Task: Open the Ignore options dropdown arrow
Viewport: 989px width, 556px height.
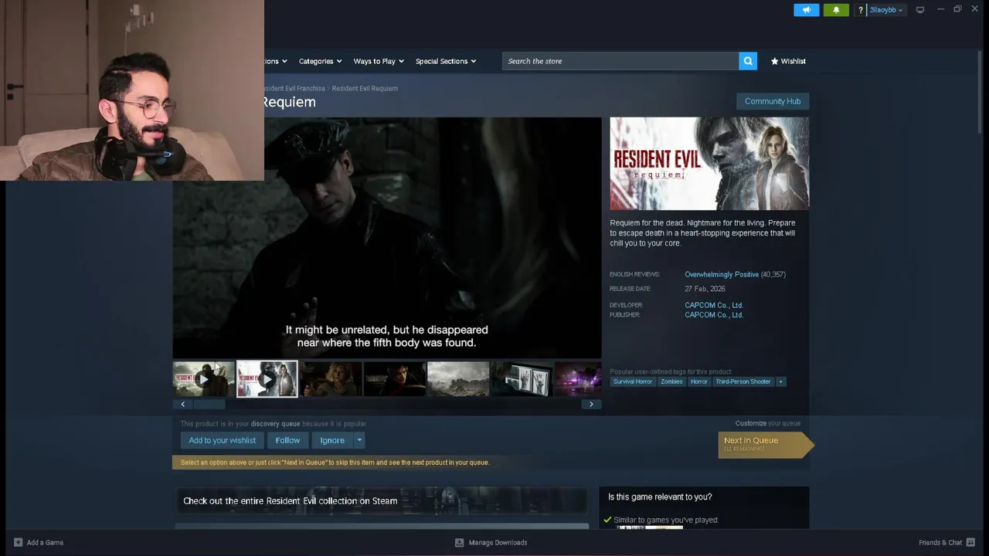Action: click(359, 440)
